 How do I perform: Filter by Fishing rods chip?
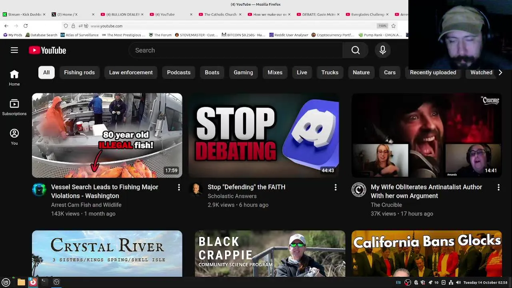[x=79, y=72]
